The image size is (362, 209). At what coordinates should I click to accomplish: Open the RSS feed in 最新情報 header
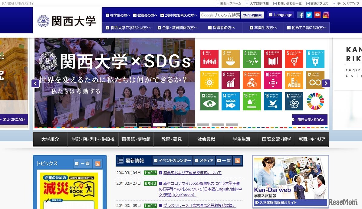coord(237,161)
